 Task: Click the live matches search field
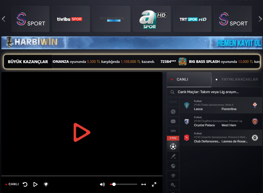(215, 92)
